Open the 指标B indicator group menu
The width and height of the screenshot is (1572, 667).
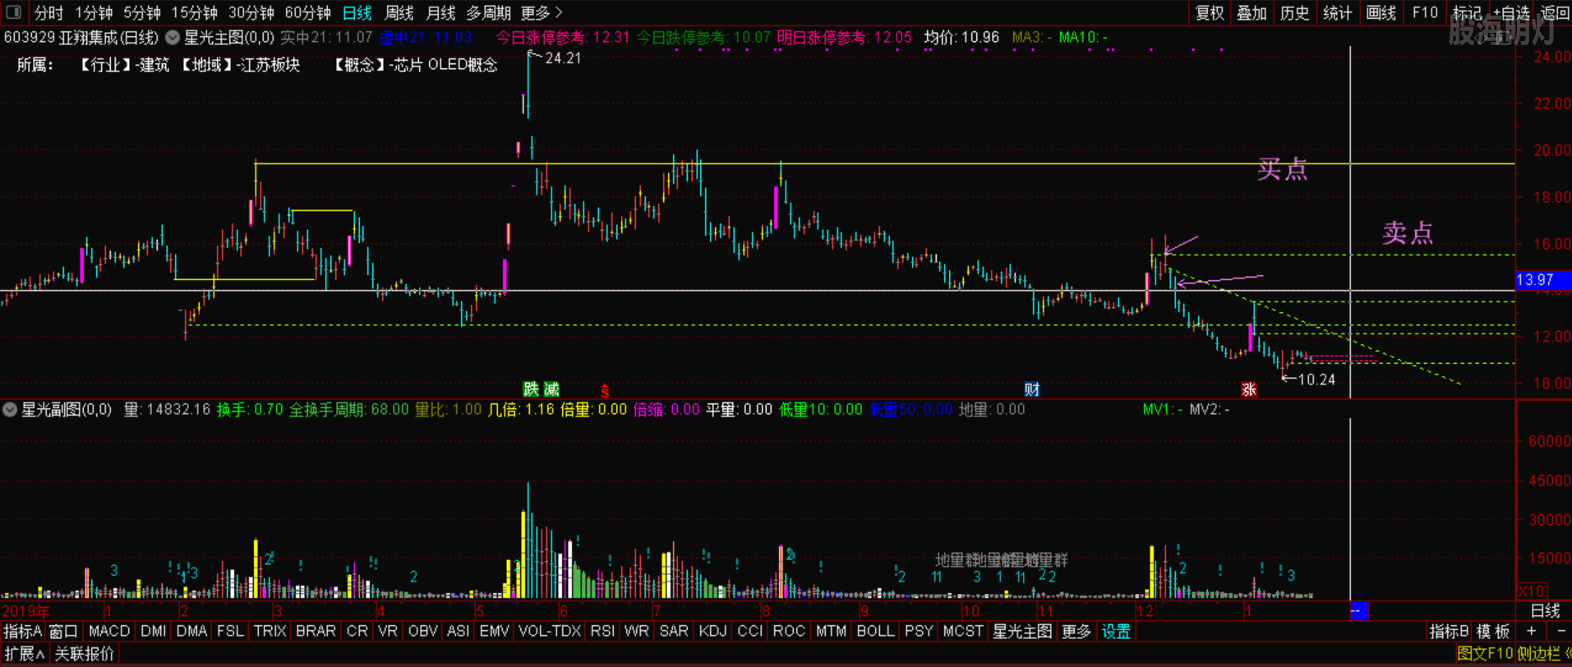coord(1449,631)
